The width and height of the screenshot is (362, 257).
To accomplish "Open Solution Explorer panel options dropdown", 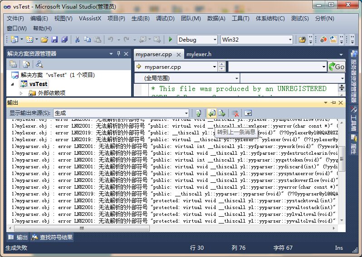I will pos(111,54).
